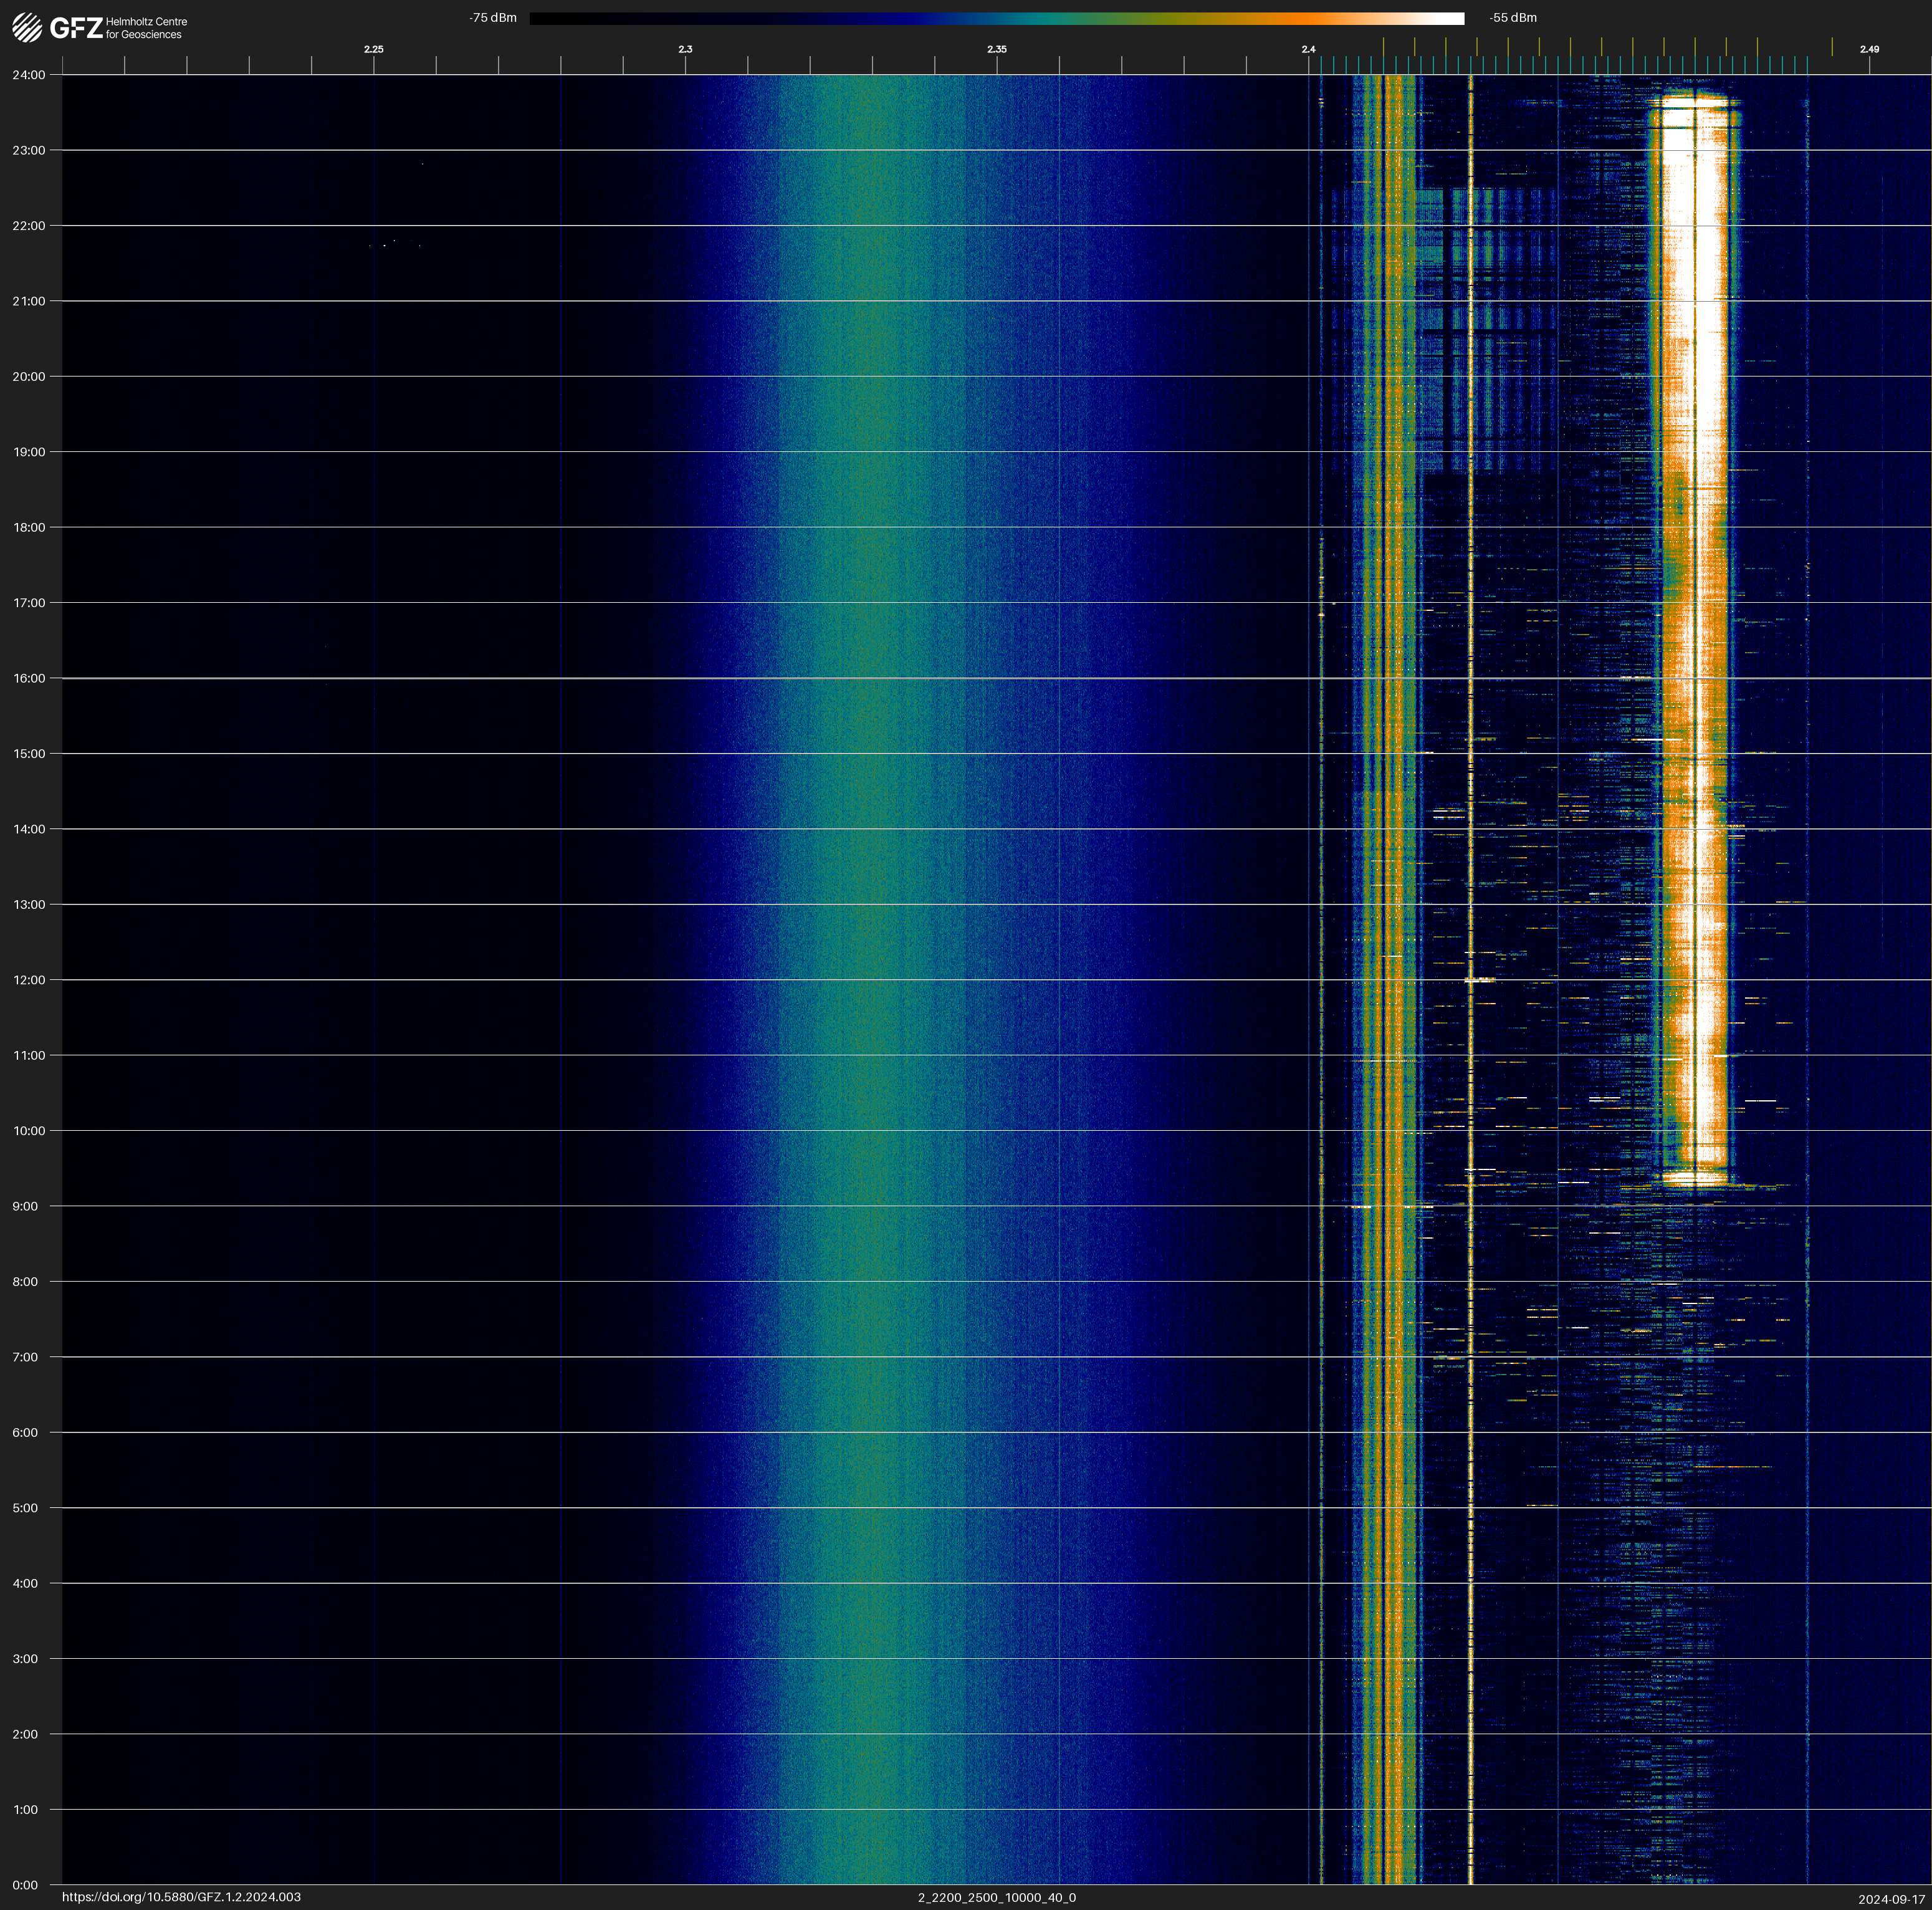Open the doi.org GFZ.1.2.2024.003 link

(181, 1897)
